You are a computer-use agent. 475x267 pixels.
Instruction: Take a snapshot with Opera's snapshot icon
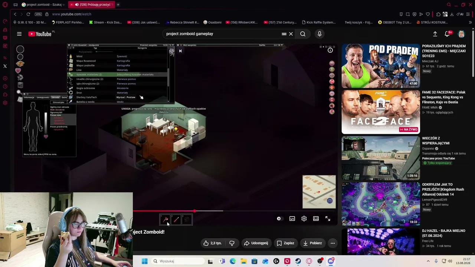[408, 14]
